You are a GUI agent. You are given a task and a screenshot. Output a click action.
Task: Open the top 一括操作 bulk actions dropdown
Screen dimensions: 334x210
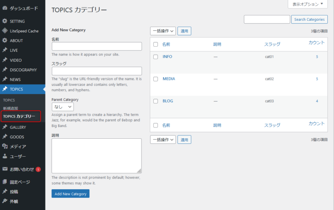(163, 31)
